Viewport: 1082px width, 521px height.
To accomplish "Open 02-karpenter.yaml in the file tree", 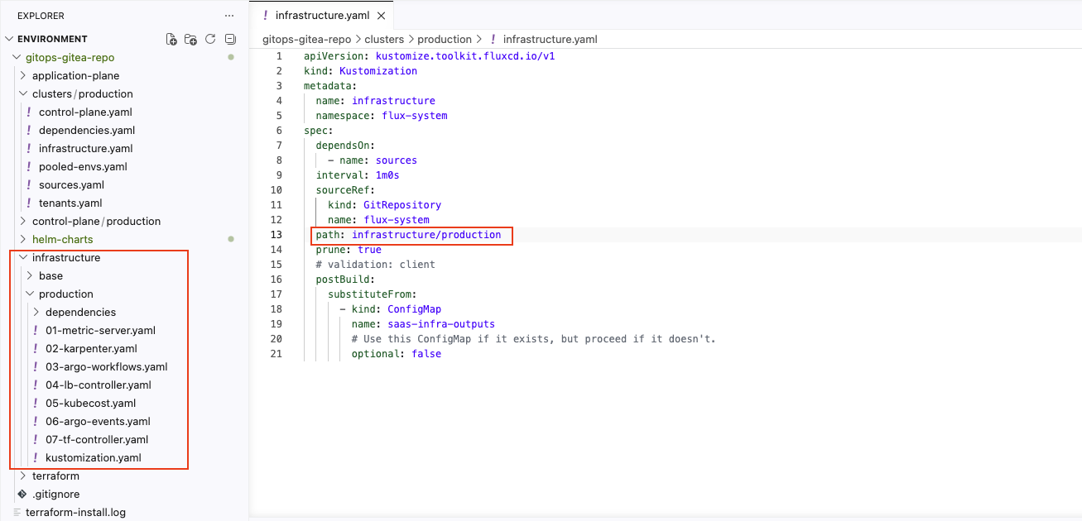I will click(91, 348).
